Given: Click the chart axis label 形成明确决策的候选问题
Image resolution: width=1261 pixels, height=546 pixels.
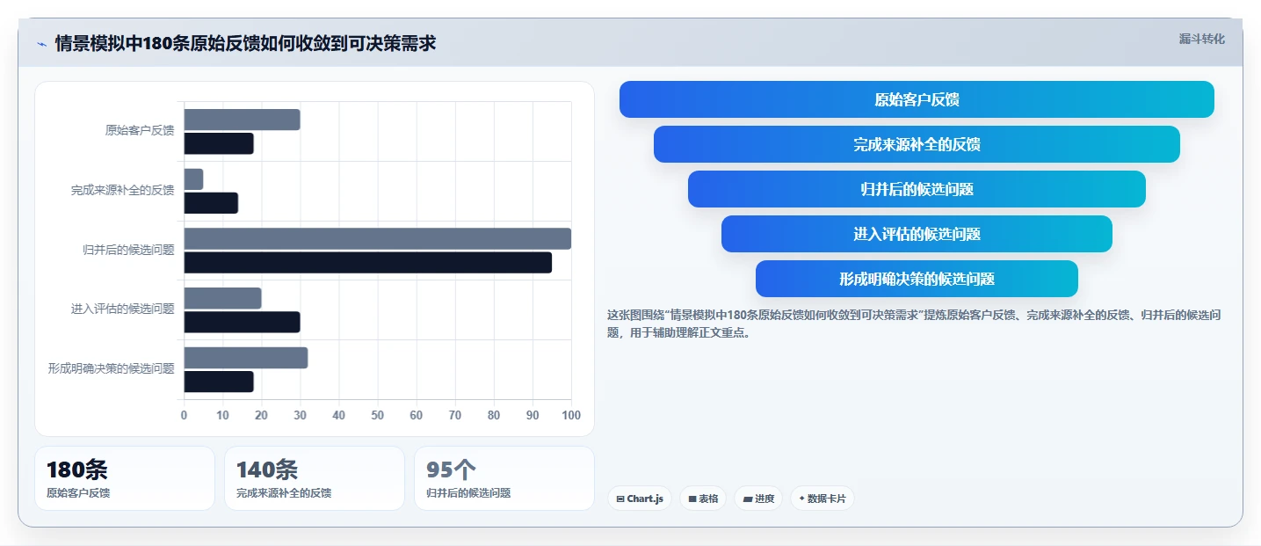Looking at the screenshot, I should pos(112,368).
